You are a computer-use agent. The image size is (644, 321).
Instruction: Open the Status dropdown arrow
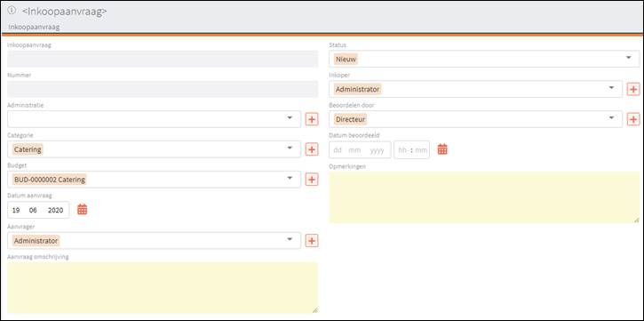click(628, 58)
